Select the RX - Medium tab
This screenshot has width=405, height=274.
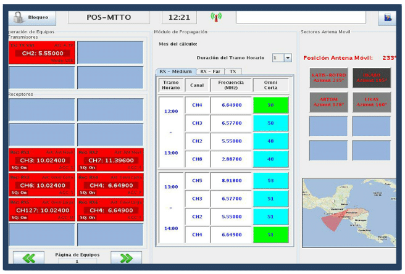[175, 72]
